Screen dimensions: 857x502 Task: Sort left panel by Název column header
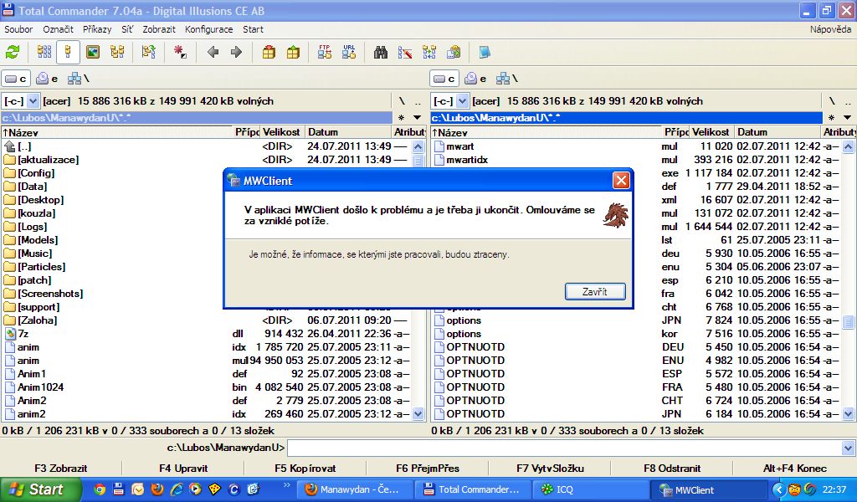(117, 132)
